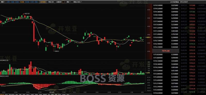
Task: Click the 6500 price axis label
Action: click(149, 18)
